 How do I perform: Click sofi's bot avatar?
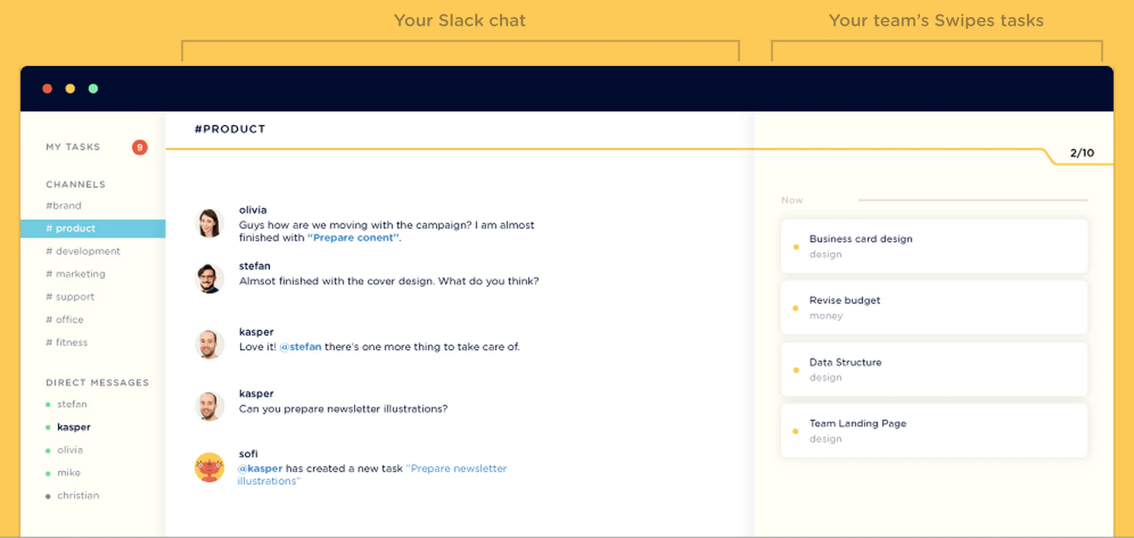(209, 467)
